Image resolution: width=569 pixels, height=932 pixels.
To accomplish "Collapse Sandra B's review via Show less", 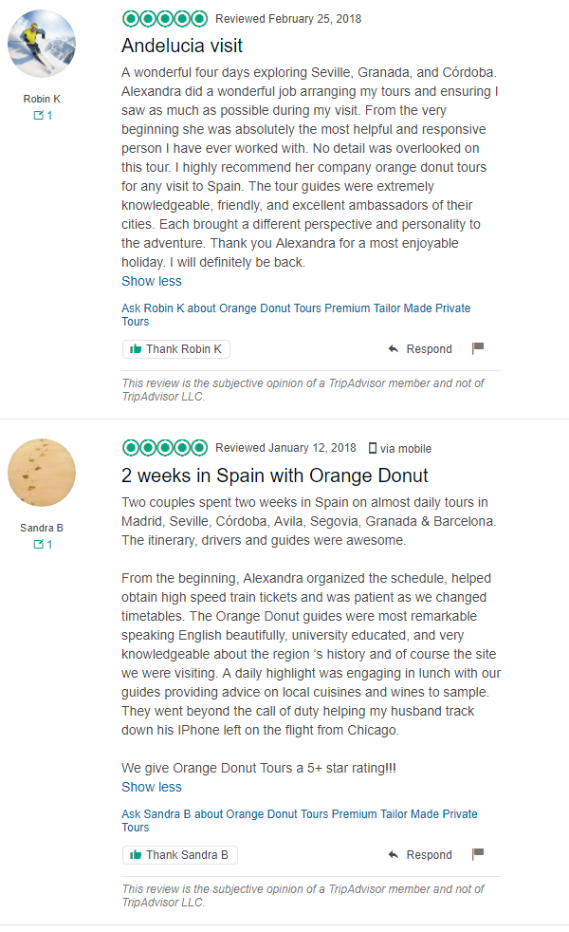I will [151, 786].
